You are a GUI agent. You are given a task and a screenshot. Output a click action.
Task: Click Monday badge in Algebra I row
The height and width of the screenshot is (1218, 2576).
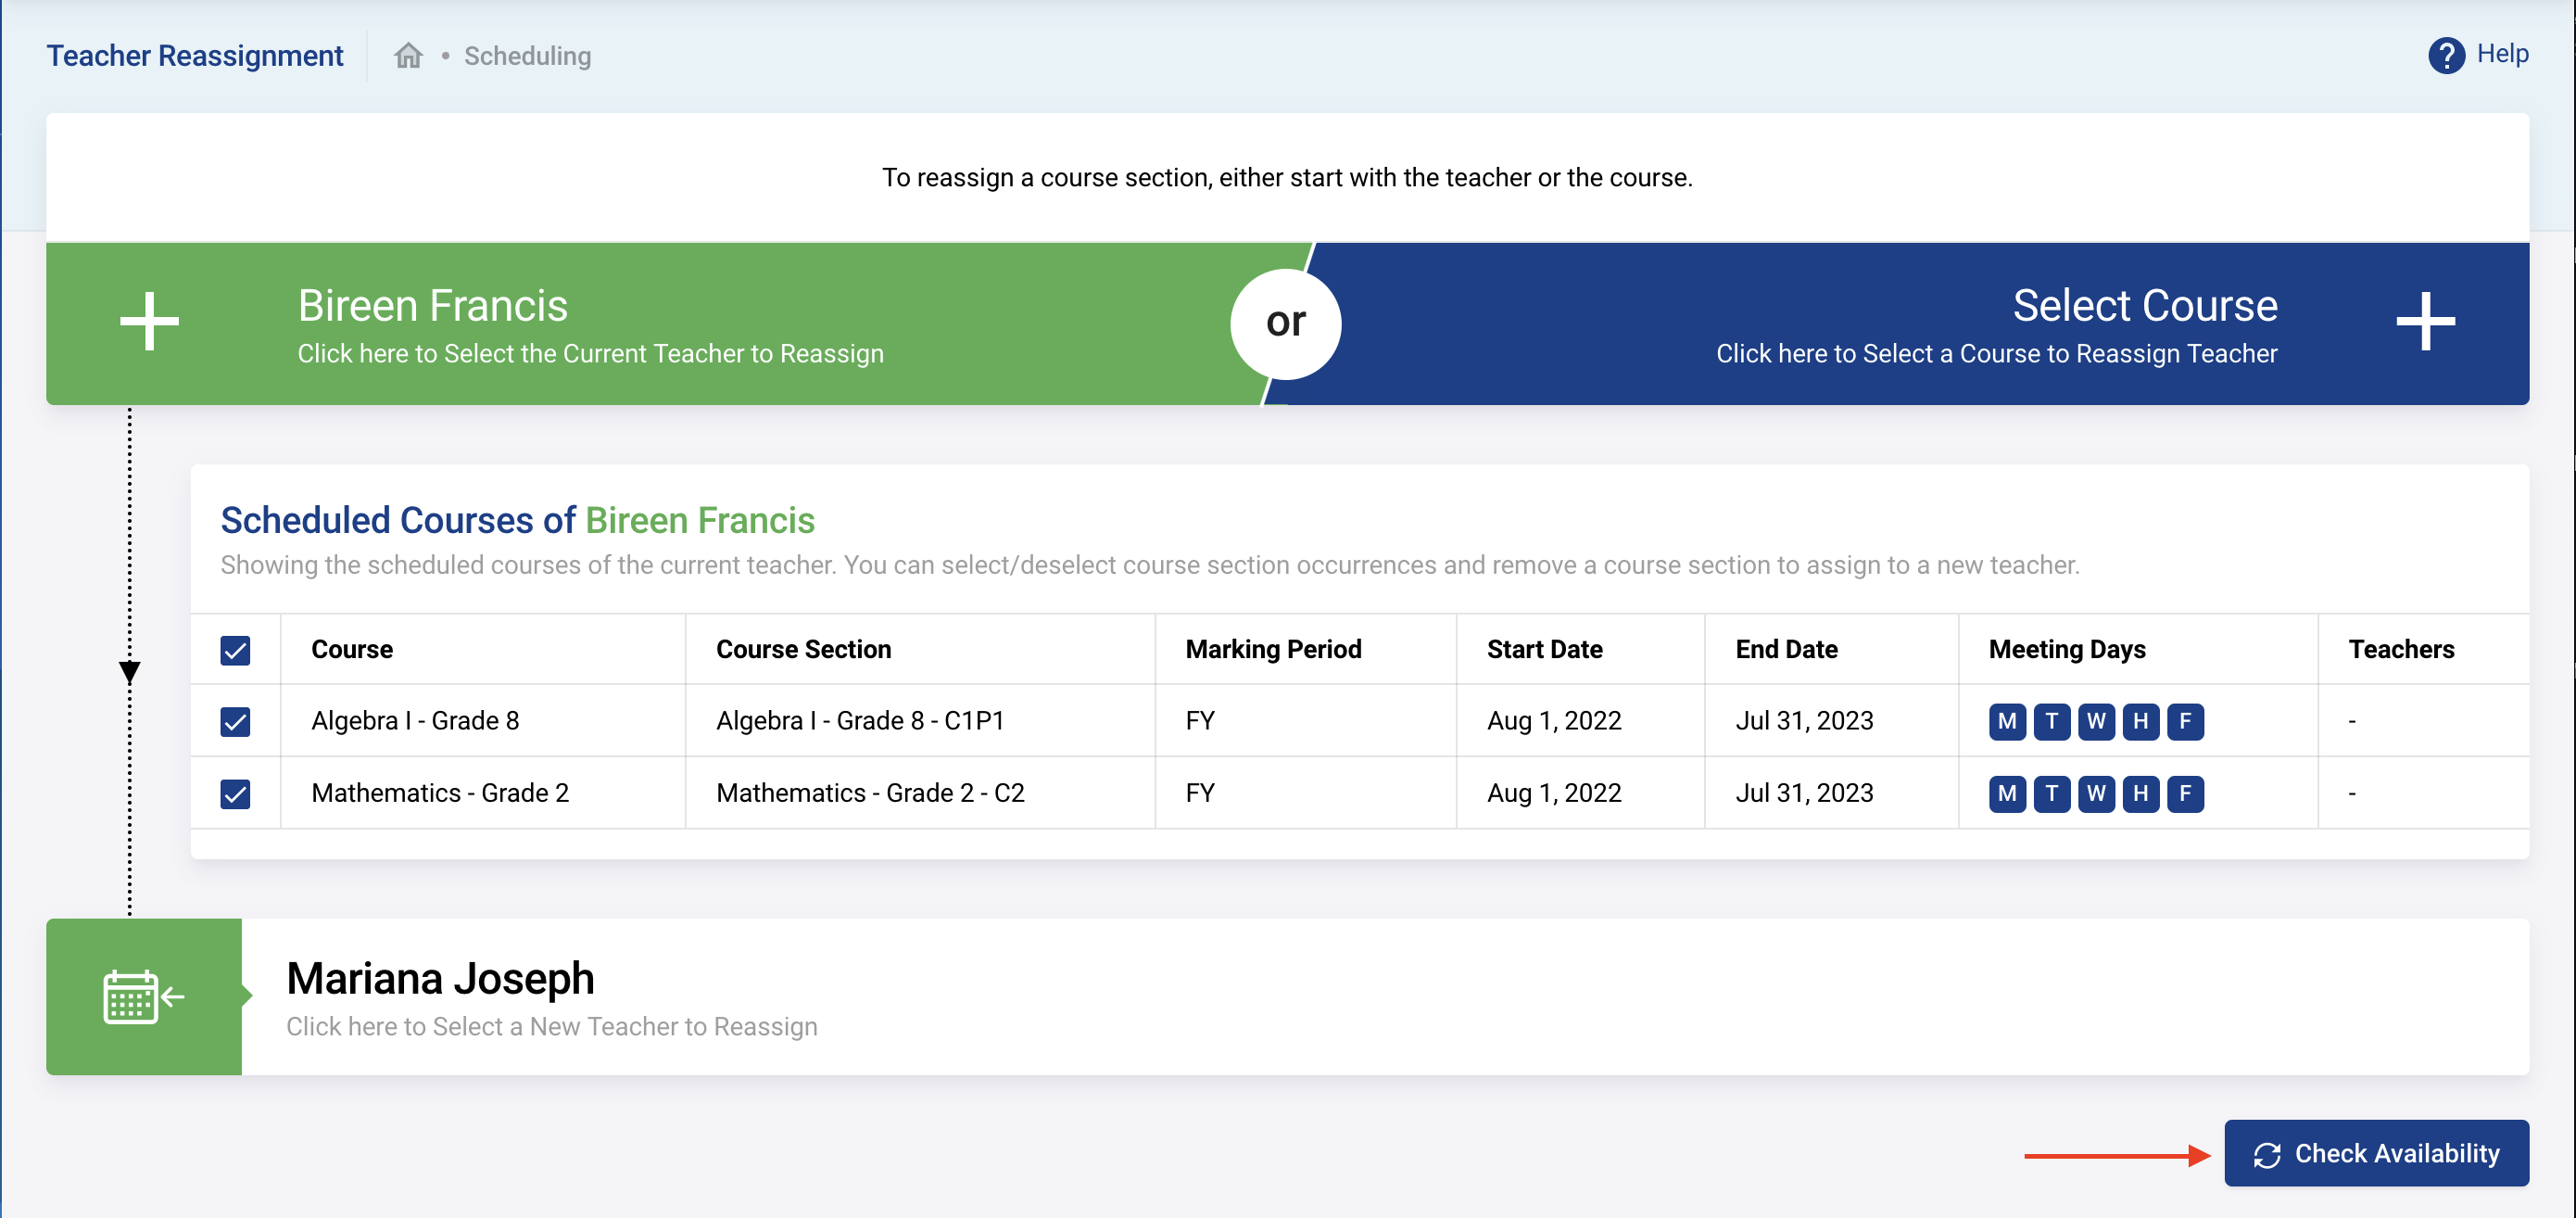click(2006, 721)
